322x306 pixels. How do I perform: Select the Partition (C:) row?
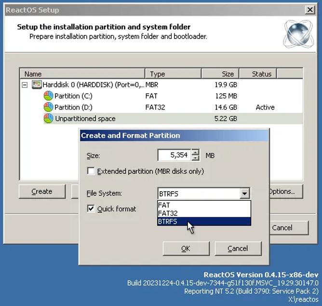coord(161,96)
